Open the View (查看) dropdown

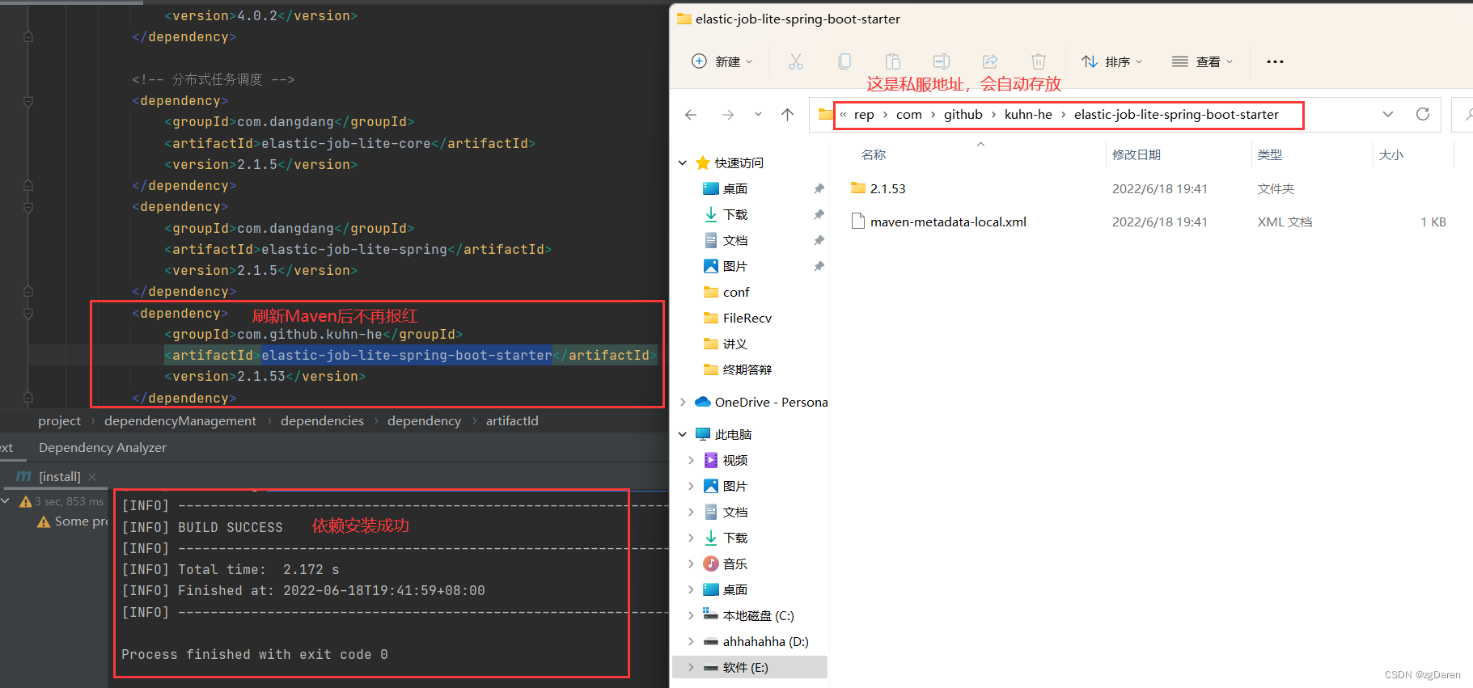tap(1203, 61)
